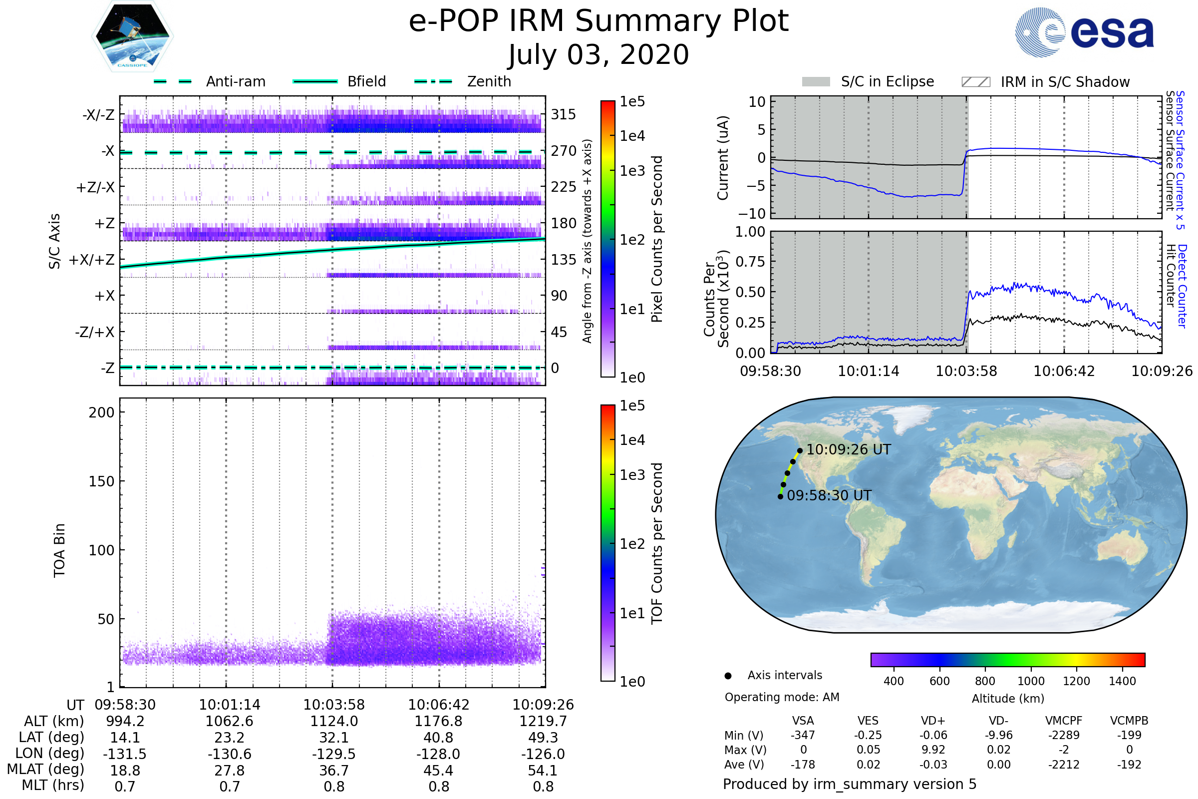1198x799 pixels.
Task: Click the Sensor Surface Current x 5 label
Action: [1180, 160]
